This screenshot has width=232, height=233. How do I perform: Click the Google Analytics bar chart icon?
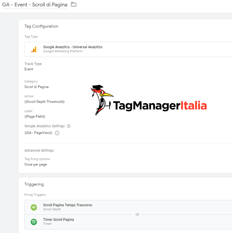pyautogui.click(x=34, y=49)
